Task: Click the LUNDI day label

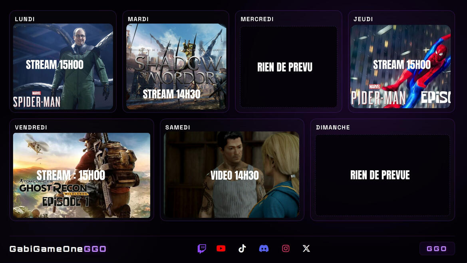Action: point(25,19)
